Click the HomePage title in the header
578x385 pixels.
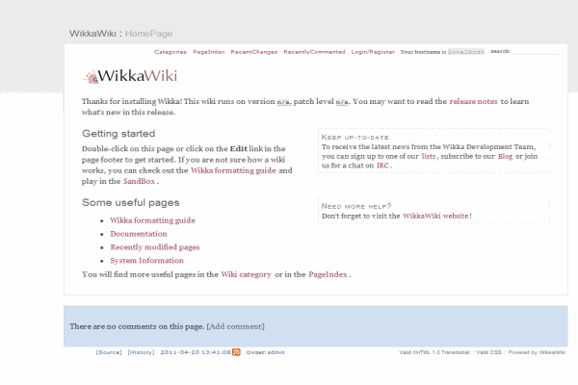click(x=148, y=34)
